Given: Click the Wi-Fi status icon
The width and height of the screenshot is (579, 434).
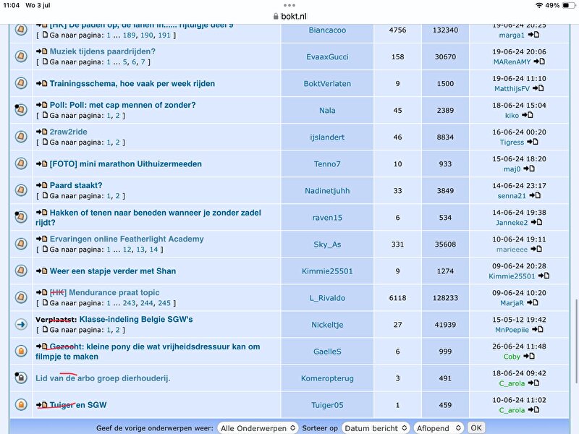Looking at the screenshot, I should (539, 6).
